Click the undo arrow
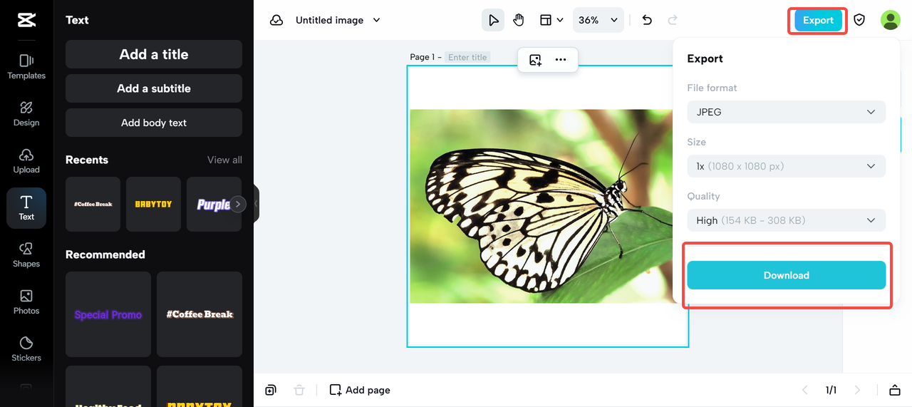Viewport: 912px width, 407px height. [647, 20]
